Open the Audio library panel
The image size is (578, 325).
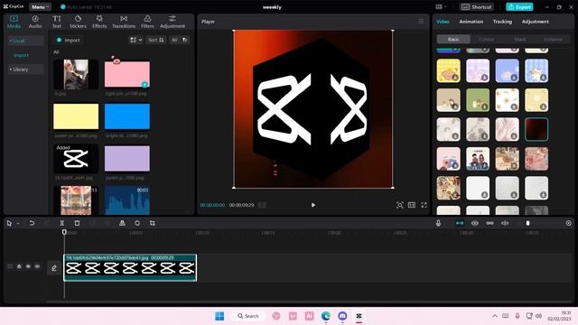(35, 22)
